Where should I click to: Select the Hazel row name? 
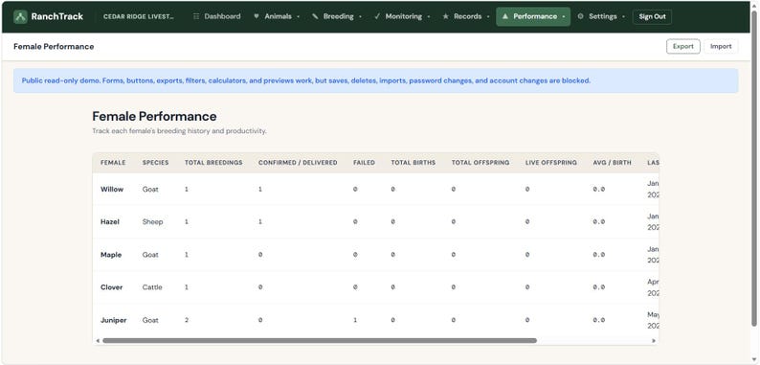point(110,222)
